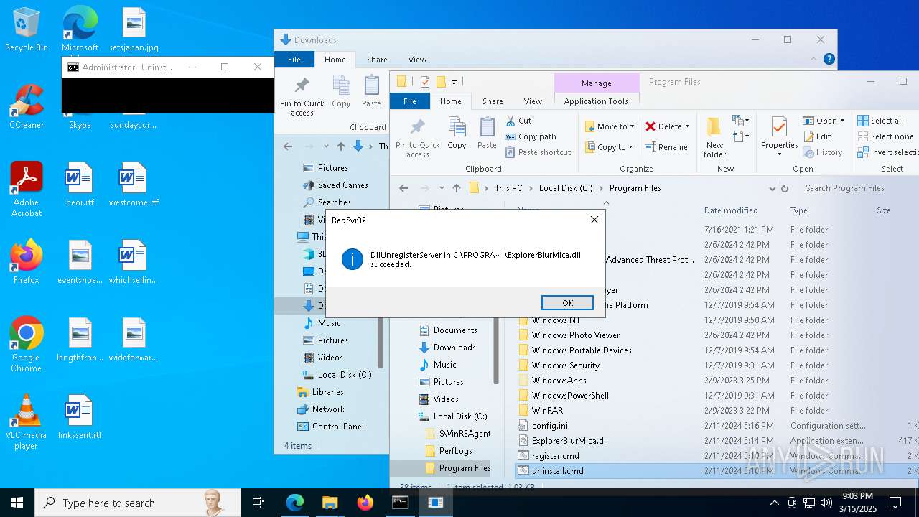Click Pin to Quick access in Downloads window
The image size is (919, 517).
302,96
